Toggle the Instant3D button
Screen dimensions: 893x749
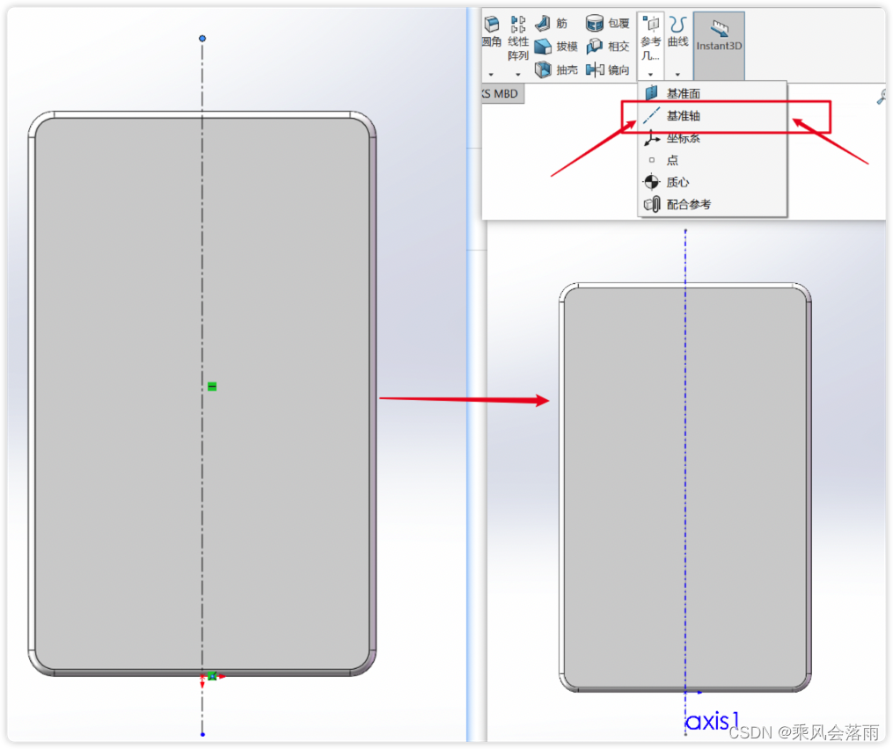point(720,45)
